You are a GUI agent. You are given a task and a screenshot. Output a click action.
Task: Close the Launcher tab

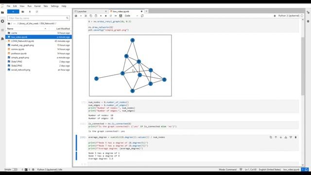106,12
